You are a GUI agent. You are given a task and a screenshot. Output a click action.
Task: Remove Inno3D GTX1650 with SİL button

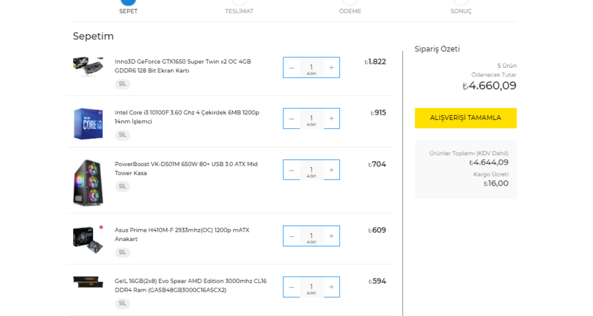click(x=122, y=84)
